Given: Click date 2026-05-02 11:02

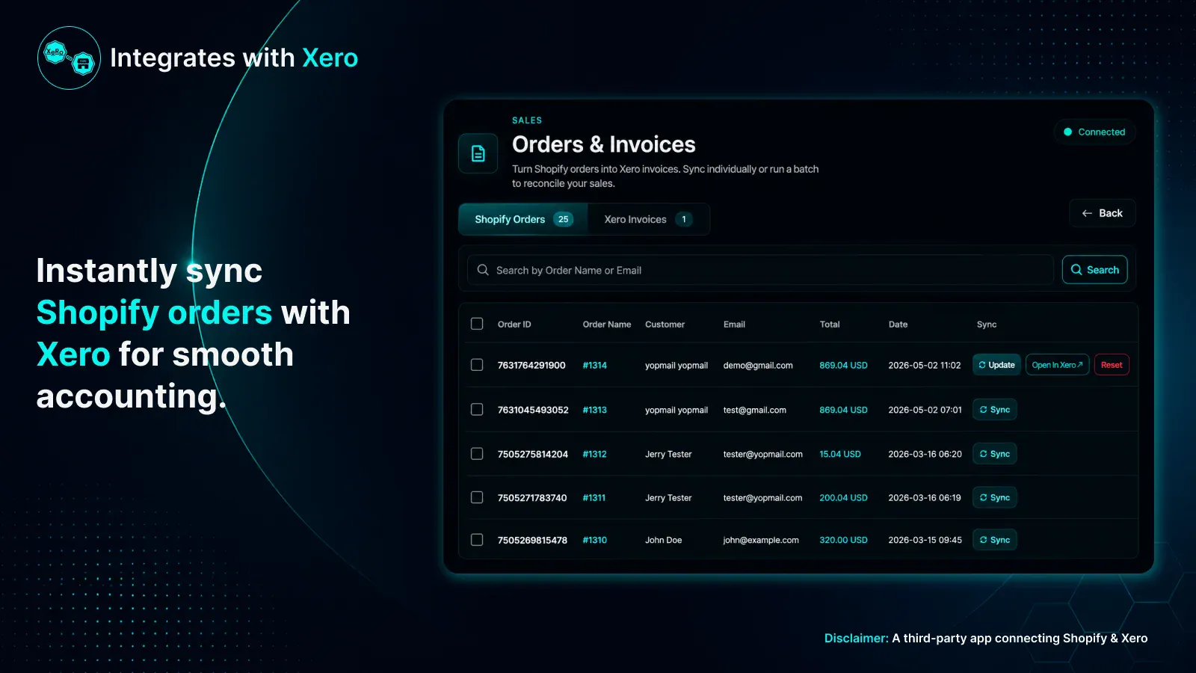Looking at the screenshot, I should (x=925, y=366).
